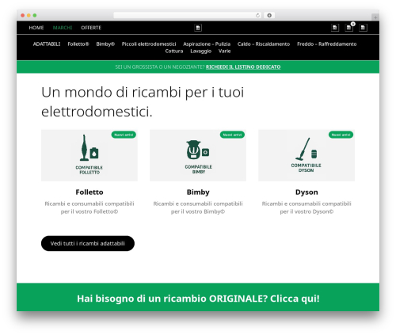The width and height of the screenshot is (396, 335).
Task: Open Varie category
Action: (x=225, y=51)
